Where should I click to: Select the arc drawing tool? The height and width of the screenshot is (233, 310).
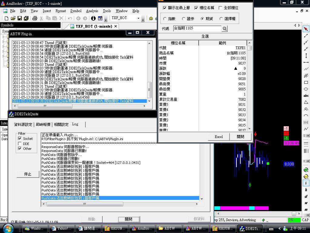pyautogui.click(x=306, y=116)
